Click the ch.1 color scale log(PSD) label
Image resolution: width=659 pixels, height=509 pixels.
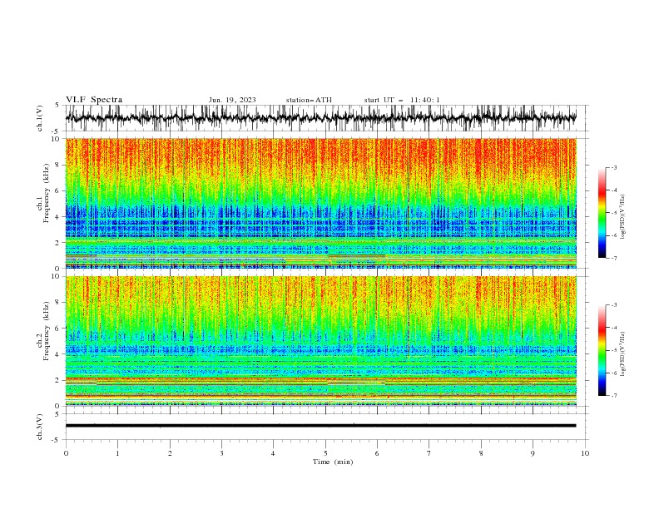pos(623,217)
